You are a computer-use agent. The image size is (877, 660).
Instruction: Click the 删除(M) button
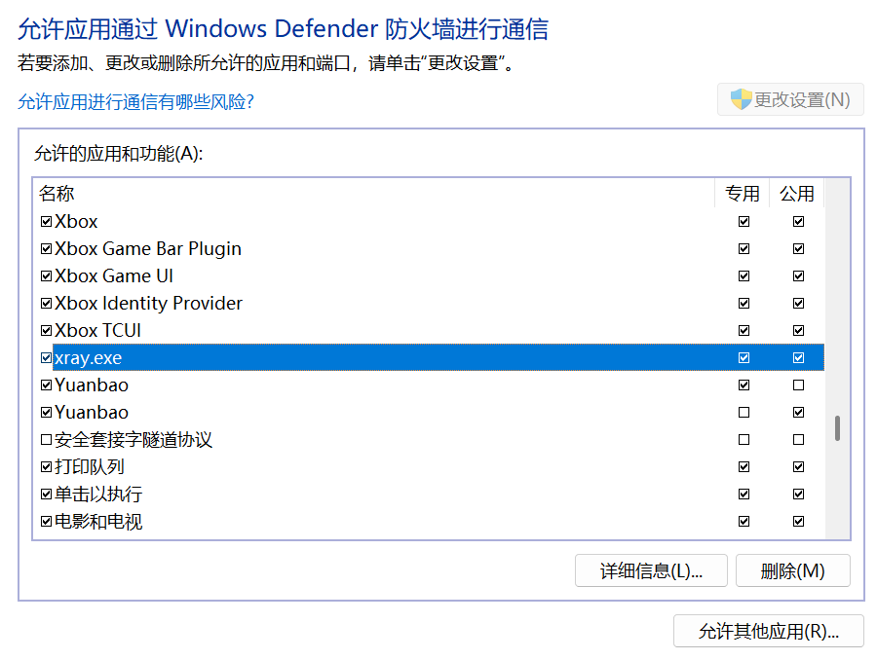[x=792, y=570]
